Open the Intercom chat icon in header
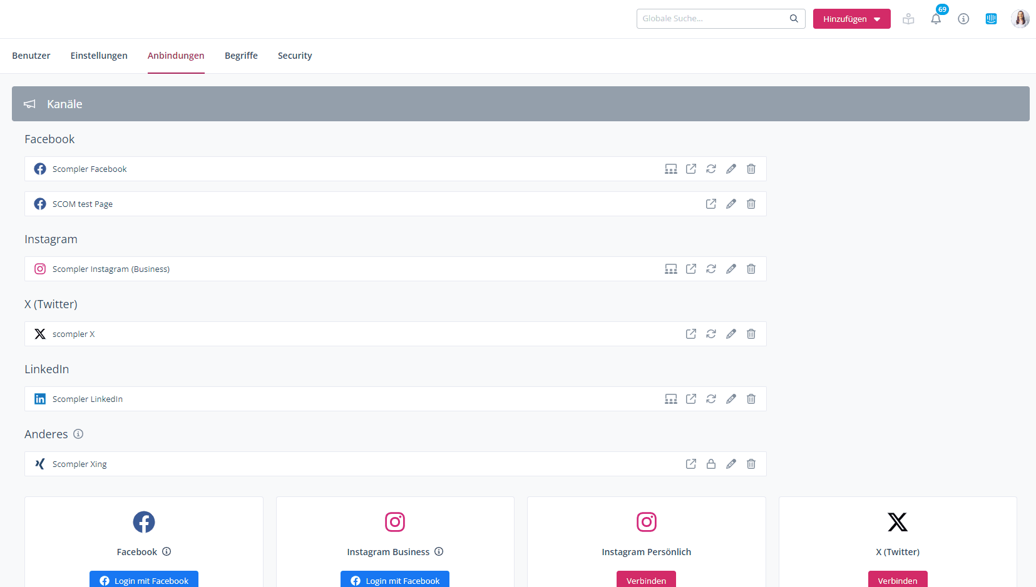This screenshot has width=1036, height=587. [991, 19]
